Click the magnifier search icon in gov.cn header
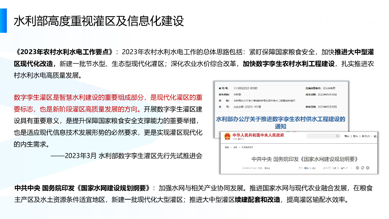389x219 pixels. pyautogui.click(x=338, y=136)
